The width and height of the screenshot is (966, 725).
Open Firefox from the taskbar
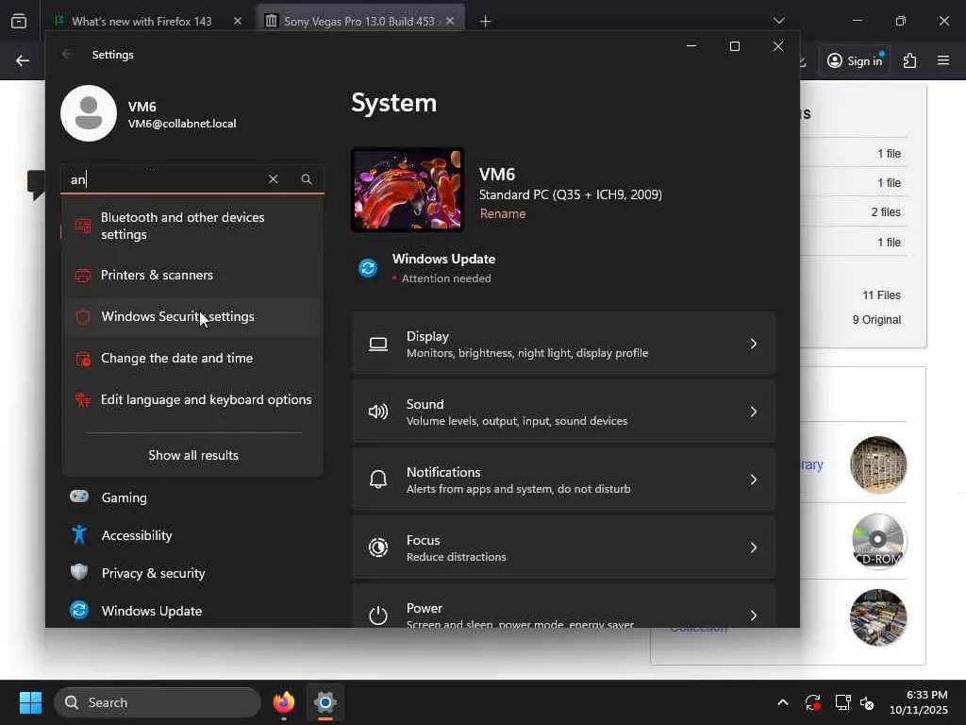click(284, 702)
